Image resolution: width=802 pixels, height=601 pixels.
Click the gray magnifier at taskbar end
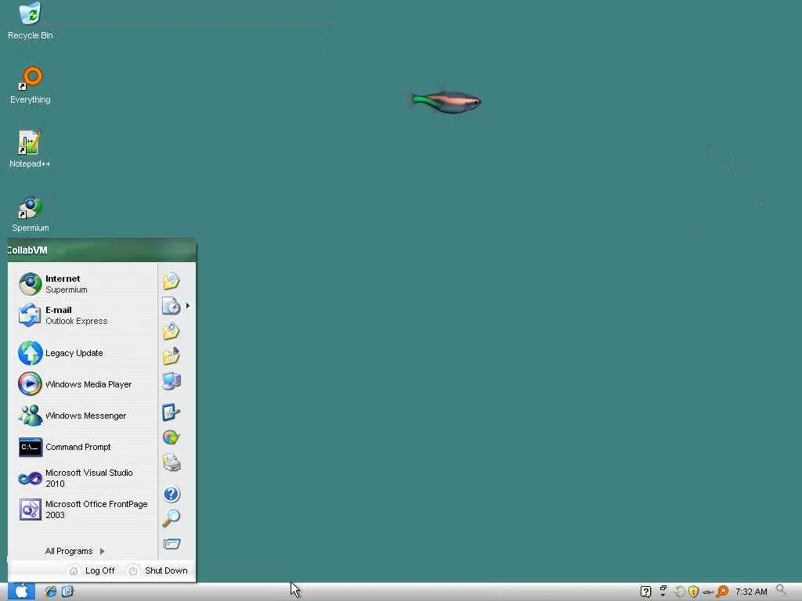click(781, 591)
